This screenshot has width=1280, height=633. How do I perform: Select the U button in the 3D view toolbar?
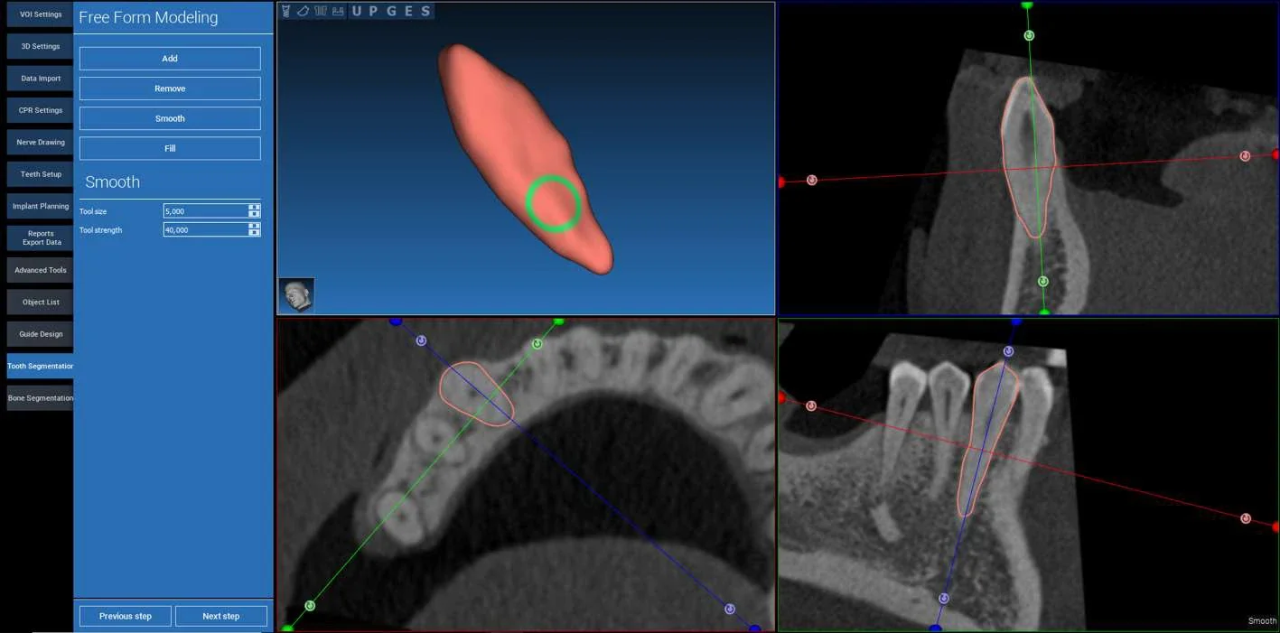click(x=357, y=11)
